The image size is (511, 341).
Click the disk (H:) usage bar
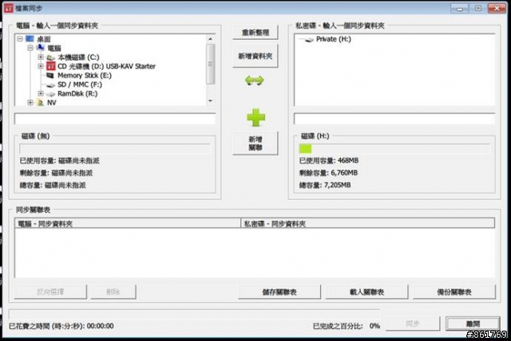coord(394,149)
